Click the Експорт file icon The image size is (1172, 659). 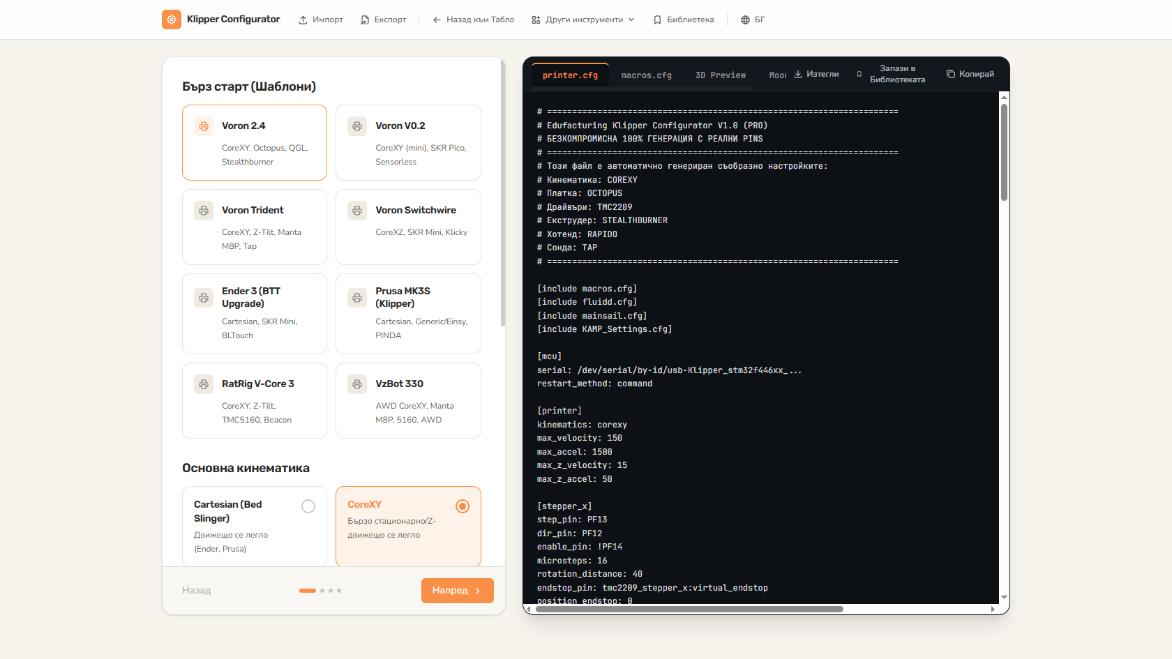point(365,20)
